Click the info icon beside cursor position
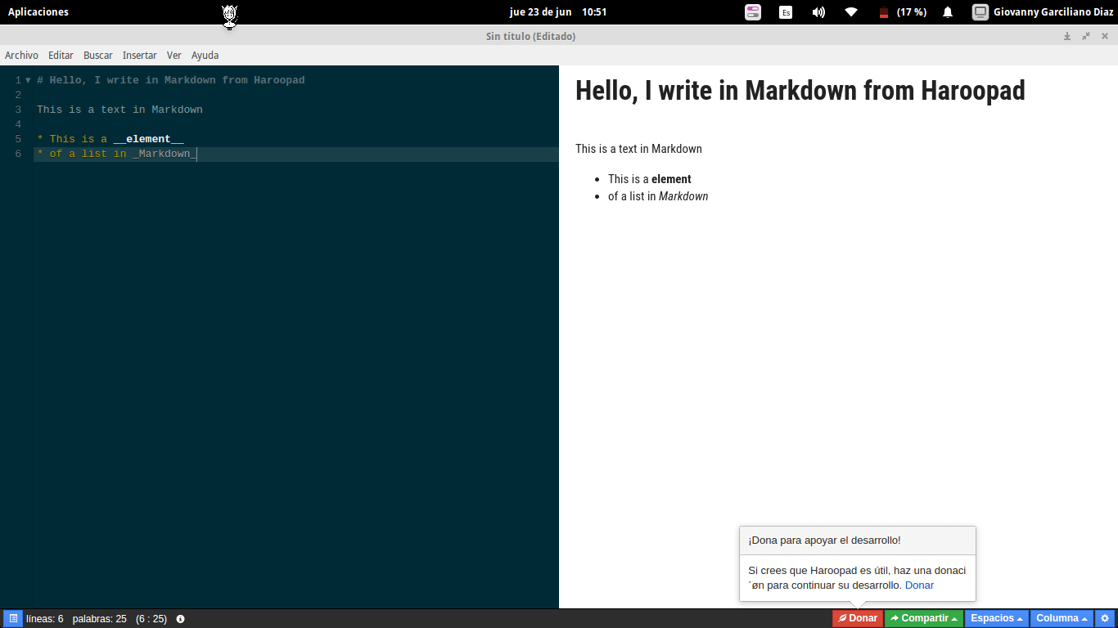Viewport: 1118px width, 628px height. pyautogui.click(x=180, y=619)
